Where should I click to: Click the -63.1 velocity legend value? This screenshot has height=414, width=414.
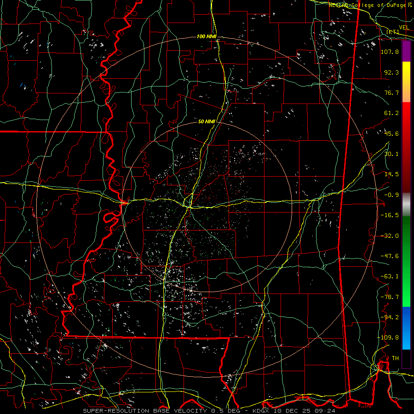click(390, 276)
